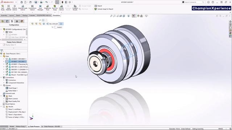
Task: Expand the Mesh Controls node
Action: pos(4,99)
